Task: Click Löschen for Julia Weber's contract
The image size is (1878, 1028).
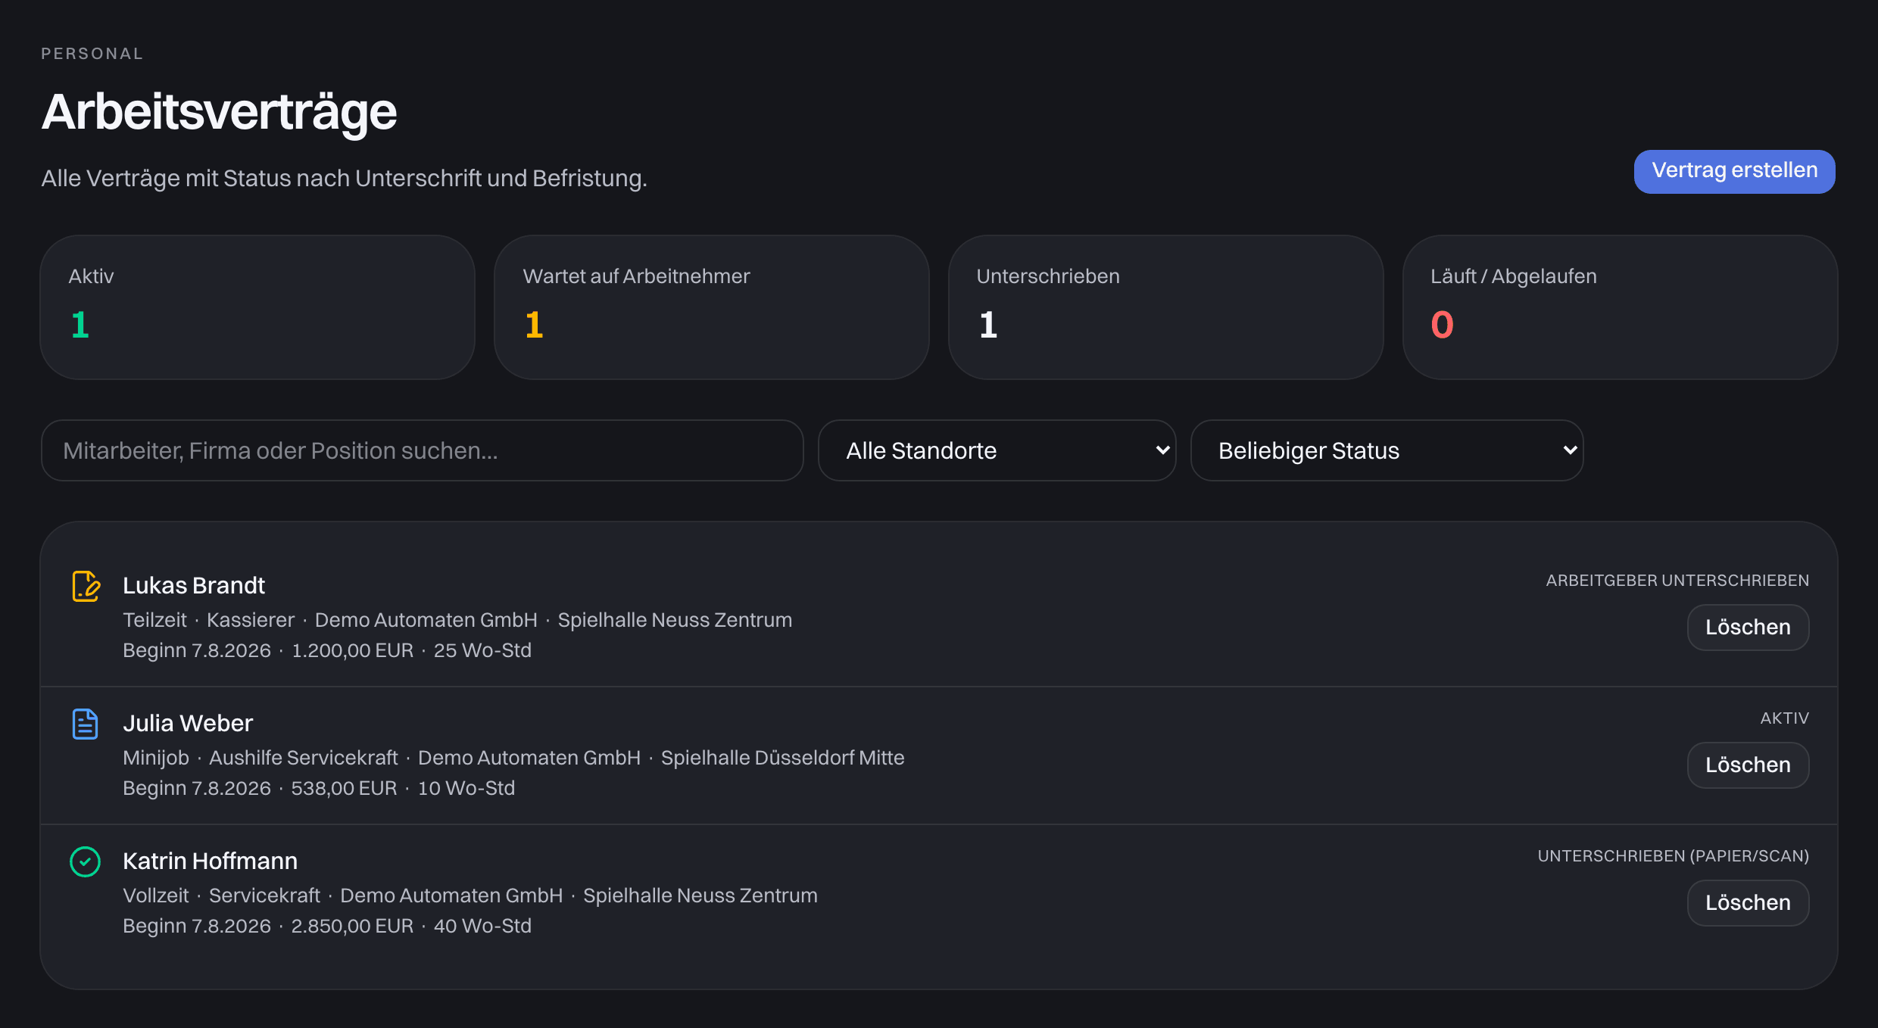Action: pyautogui.click(x=1748, y=765)
